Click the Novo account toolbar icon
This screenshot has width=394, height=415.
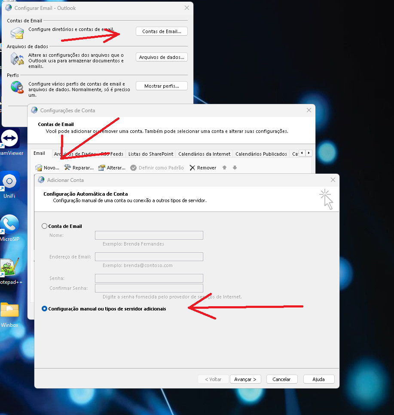point(39,168)
